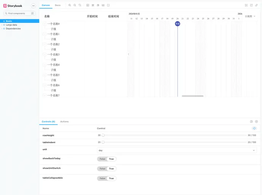Reset the canvas zoom
262x195 pixels.
[x=80, y=5]
